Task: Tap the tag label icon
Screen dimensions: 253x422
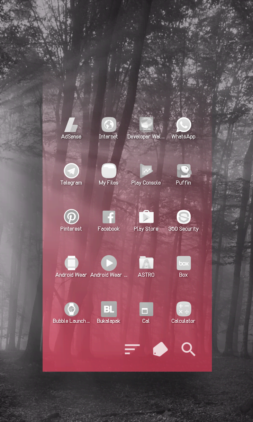Action: [x=160, y=349]
